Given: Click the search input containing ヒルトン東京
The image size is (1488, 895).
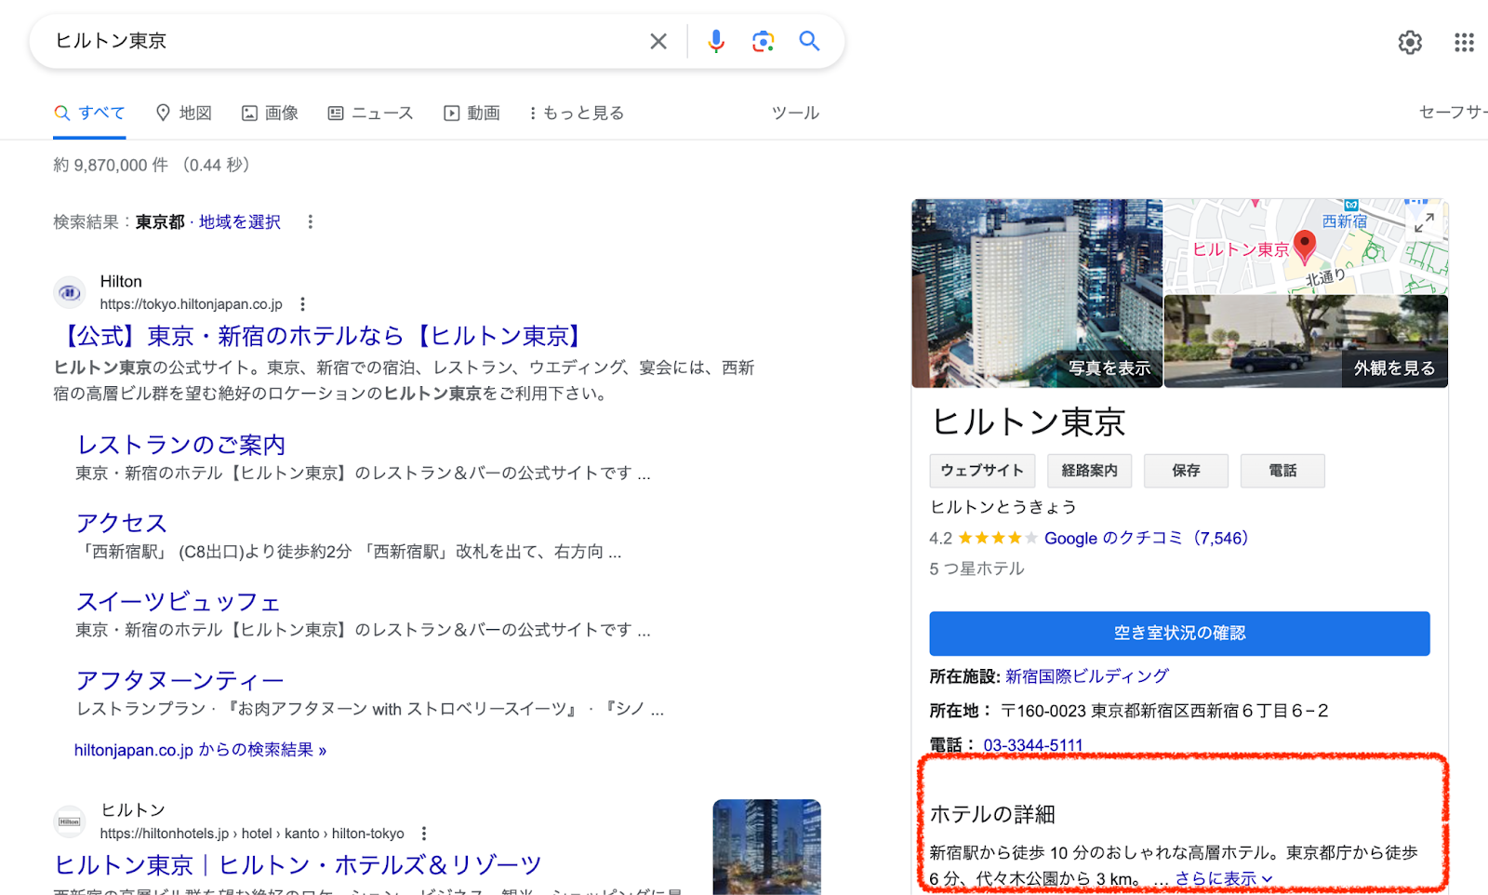Looking at the screenshot, I should point(344,41).
